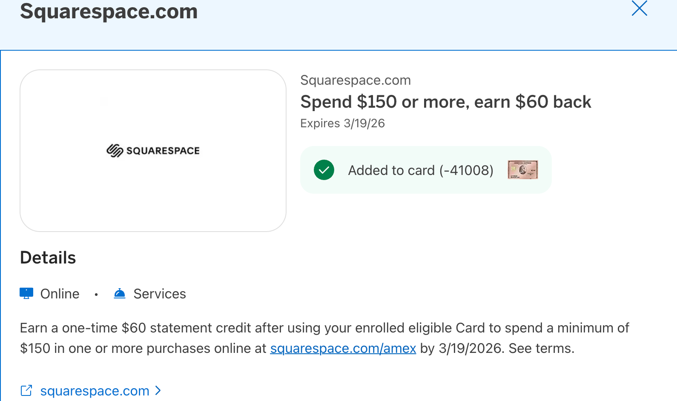677x401 pixels.
Task: Click the small Squarespace.com merchant name
Action: (356, 80)
